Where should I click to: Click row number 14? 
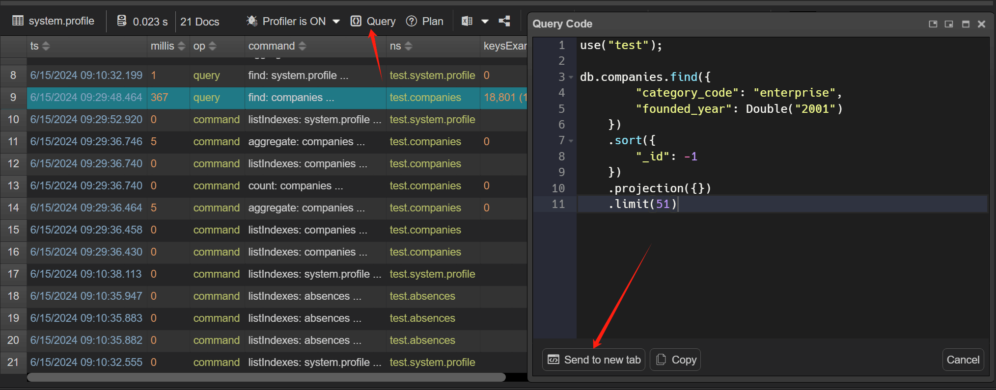[x=13, y=208]
